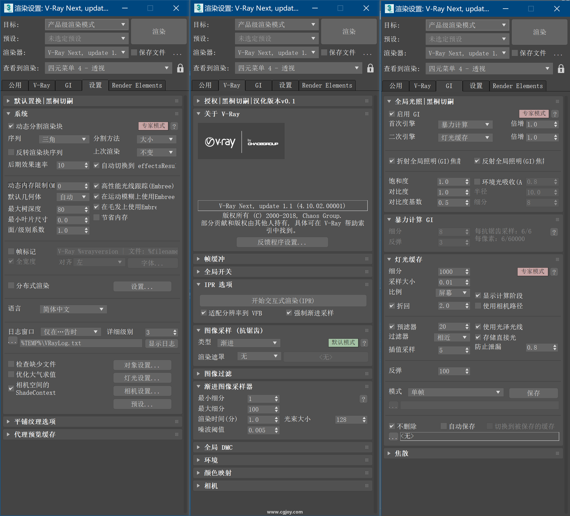Click the '...' browse button beside %TEMP%\VRayLog.txt
Screen dimensions: 570x516
click(13, 341)
